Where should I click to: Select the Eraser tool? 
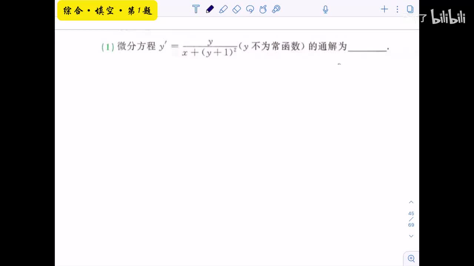tap(237, 9)
